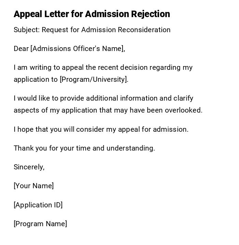Click the 'Subject:' label text
This screenshot has width=239, height=245.
tap(26, 30)
